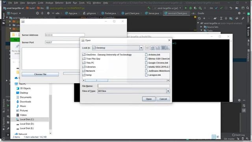Image resolution: width=252 pixels, height=142 pixels.
Task: Click the Gradle plus link project icon
Action: 204,19
